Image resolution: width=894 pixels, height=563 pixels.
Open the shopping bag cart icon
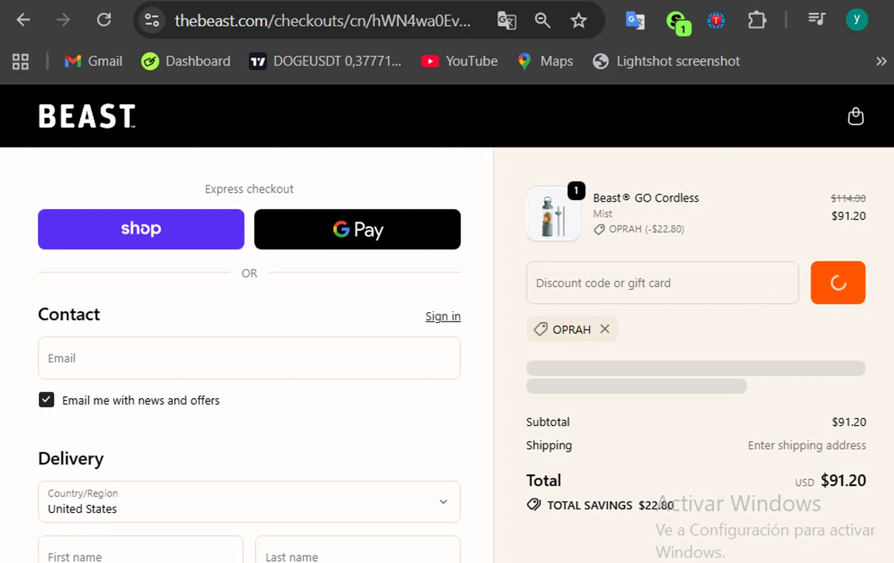[x=856, y=116]
